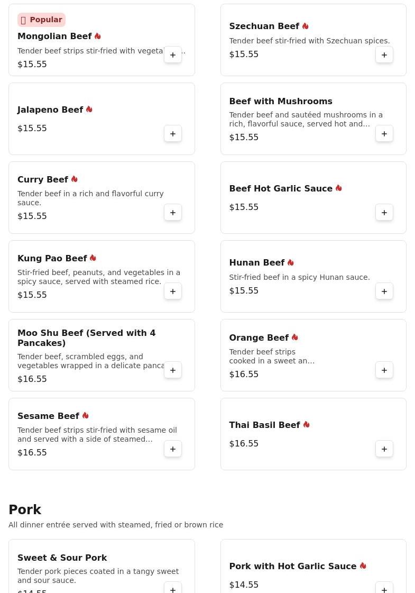The height and width of the screenshot is (593, 415).
Task: Add Szechuan Beef to the order
Action: 384,55
